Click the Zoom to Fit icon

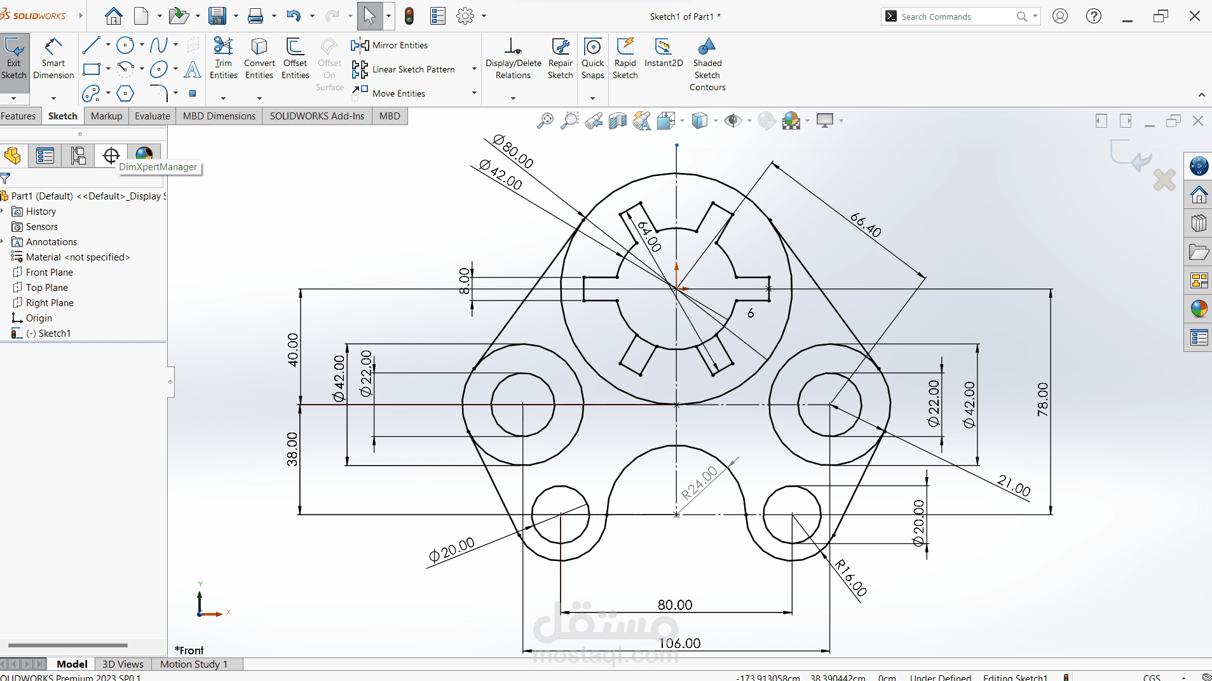547,121
